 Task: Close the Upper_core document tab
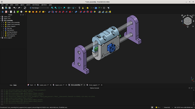coord(66,85)
